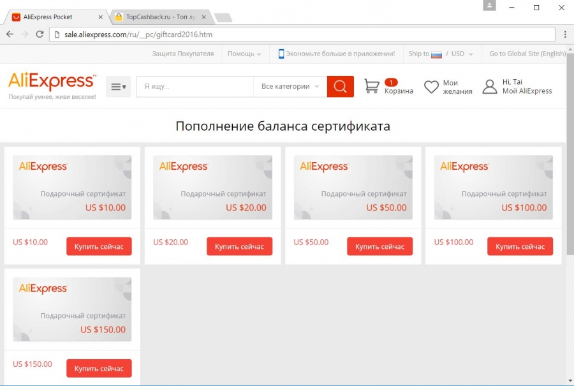This screenshot has height=386, width=574.
Task: Minimize the browser window
Action: (511, 7)
